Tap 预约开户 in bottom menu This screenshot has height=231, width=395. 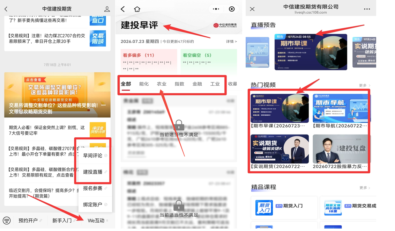click(28, 221)
